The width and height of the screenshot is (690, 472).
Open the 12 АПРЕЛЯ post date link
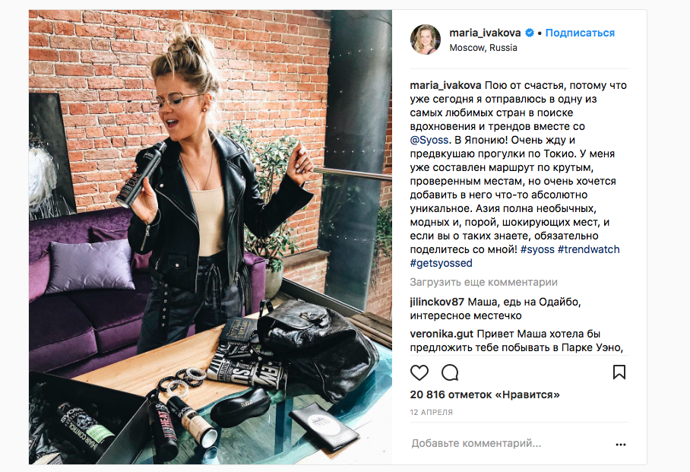[x=432, y=412]
